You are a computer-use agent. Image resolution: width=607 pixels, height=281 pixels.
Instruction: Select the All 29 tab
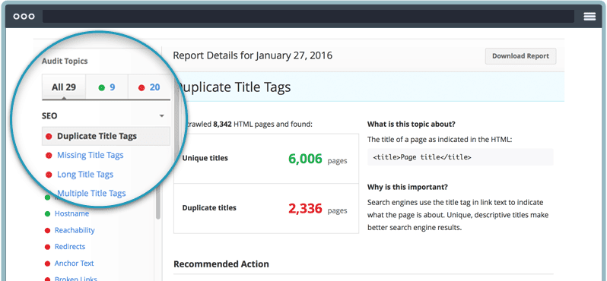64,87
